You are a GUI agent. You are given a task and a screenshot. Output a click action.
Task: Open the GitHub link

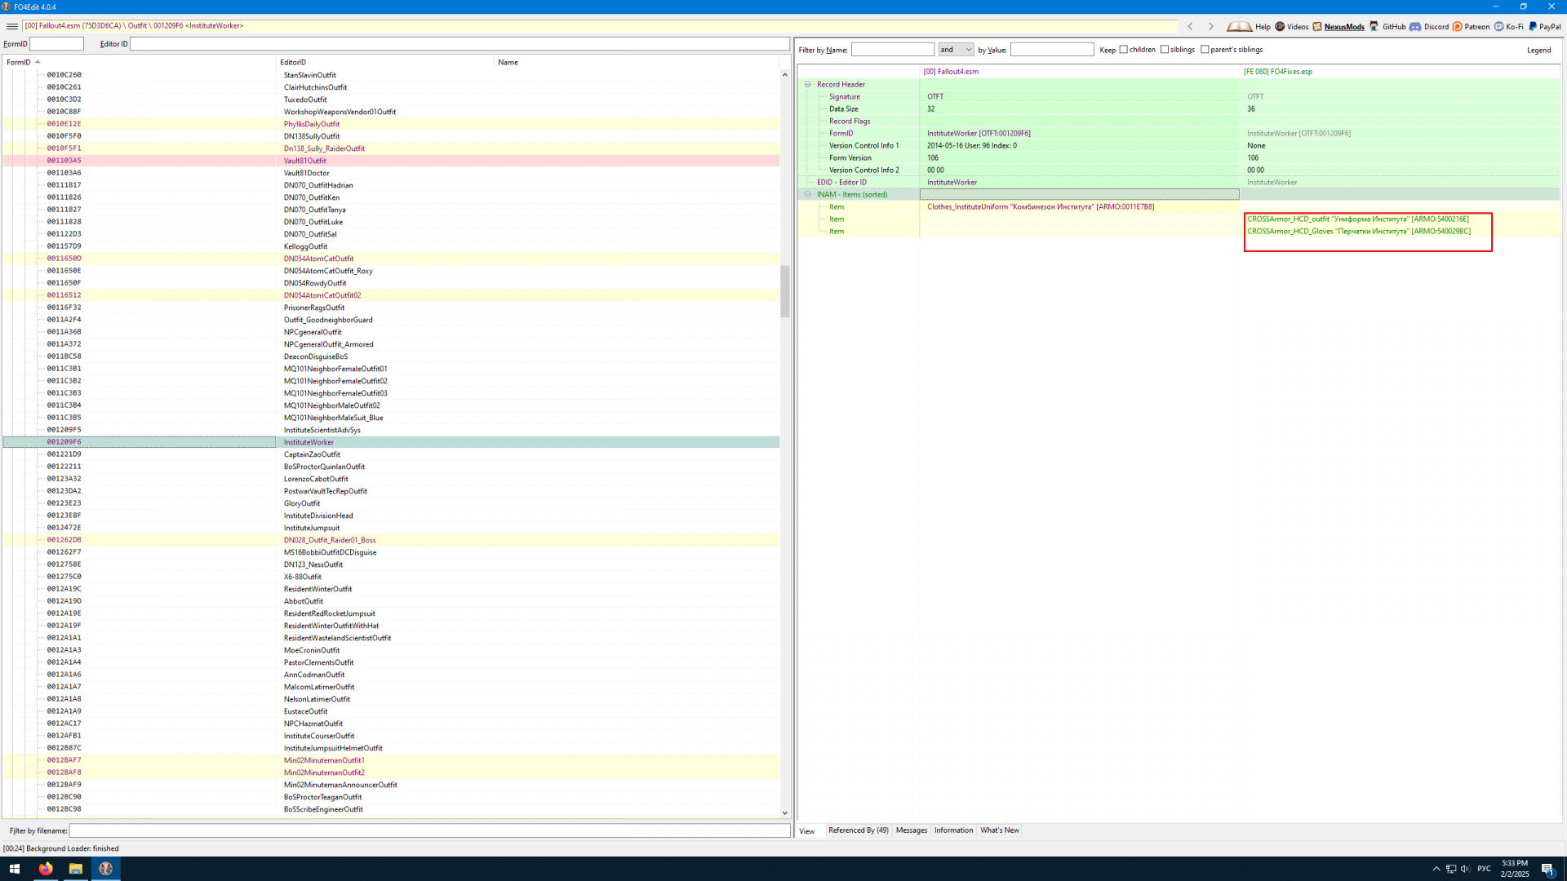[1387, 26]
